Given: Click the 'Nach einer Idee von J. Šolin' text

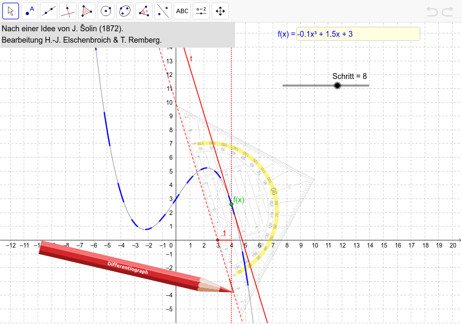Looking at the screenshot, I should [63, 29].
